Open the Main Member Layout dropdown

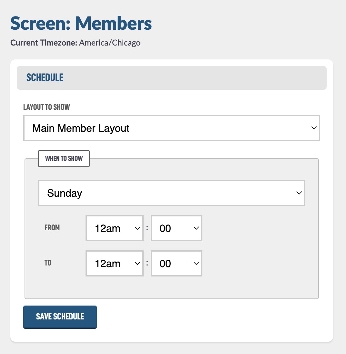tap(171, 128)
